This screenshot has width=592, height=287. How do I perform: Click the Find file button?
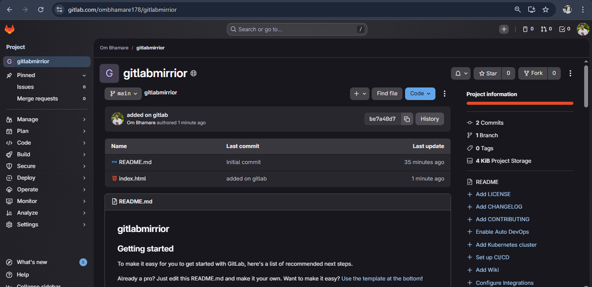click(x=387, y=93)
